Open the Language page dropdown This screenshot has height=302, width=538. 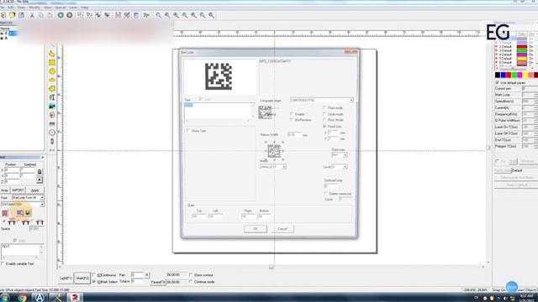coord(322,101)
